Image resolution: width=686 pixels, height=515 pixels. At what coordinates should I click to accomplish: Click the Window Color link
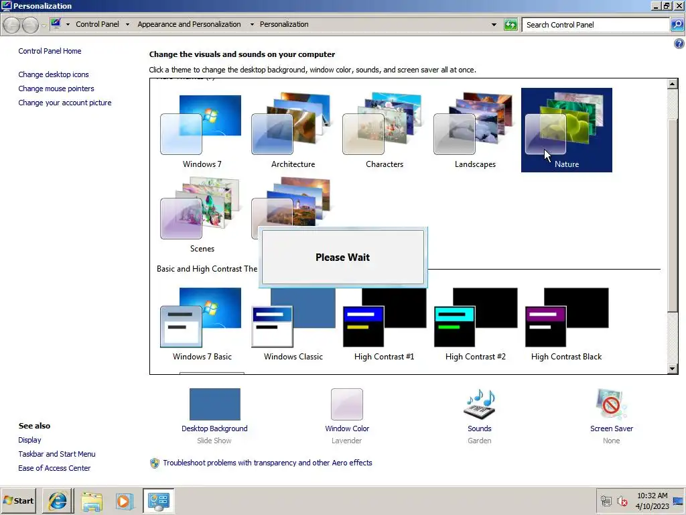pyautogui.click(x=347, y=428)
